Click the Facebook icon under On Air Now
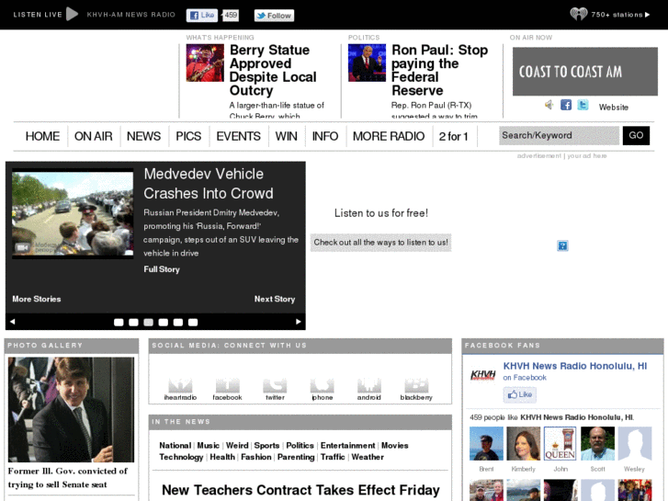This screenshot has width=668, height=501. 566,105
